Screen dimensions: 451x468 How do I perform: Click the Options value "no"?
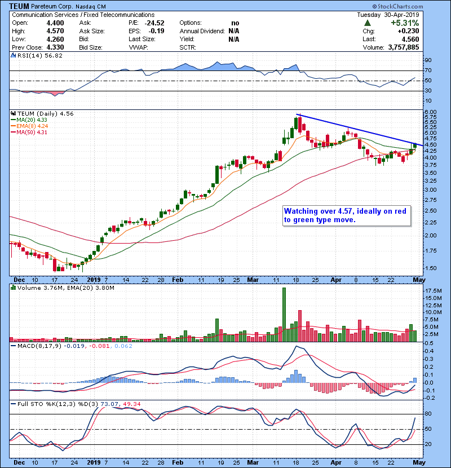pyautogui.click(x=235, y=23)
